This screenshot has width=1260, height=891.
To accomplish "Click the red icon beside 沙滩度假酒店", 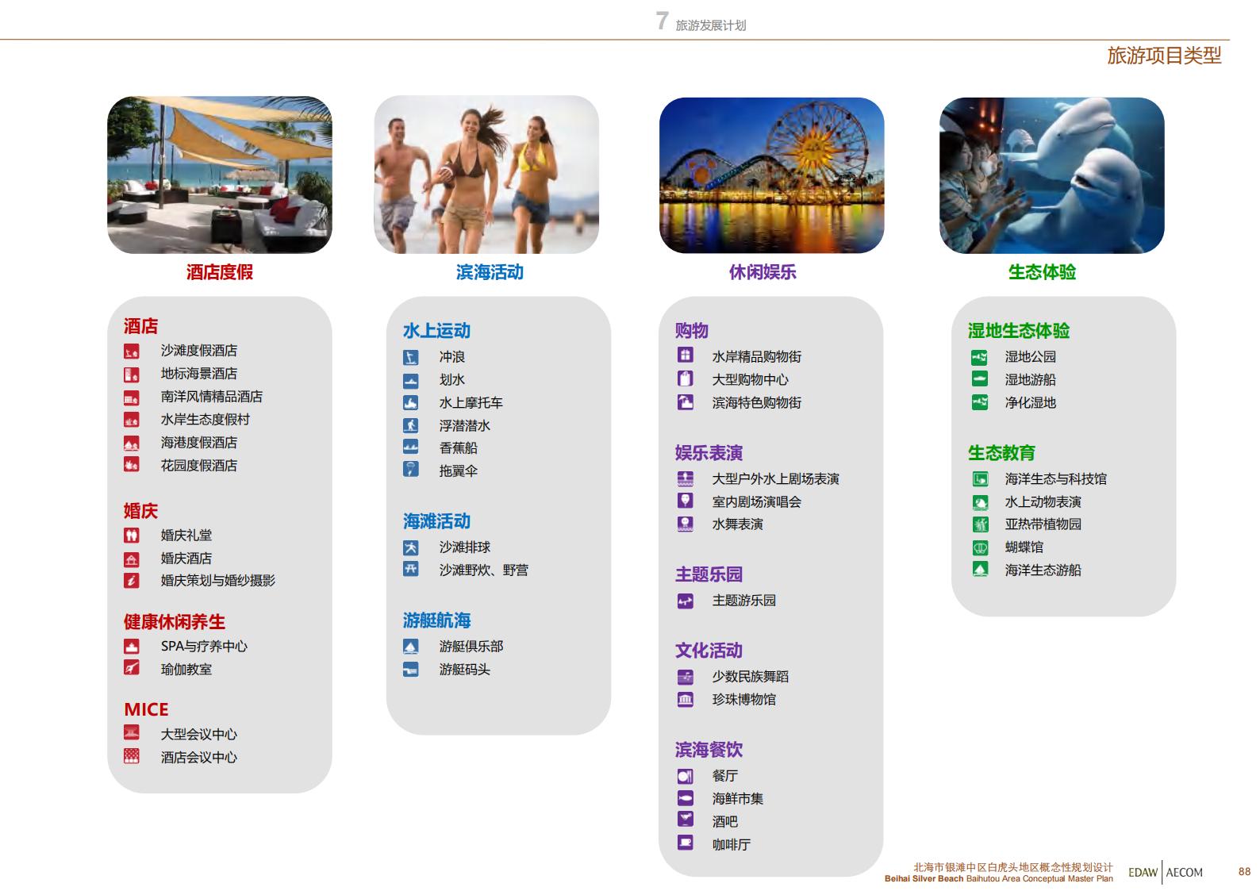I will [132, 351].
